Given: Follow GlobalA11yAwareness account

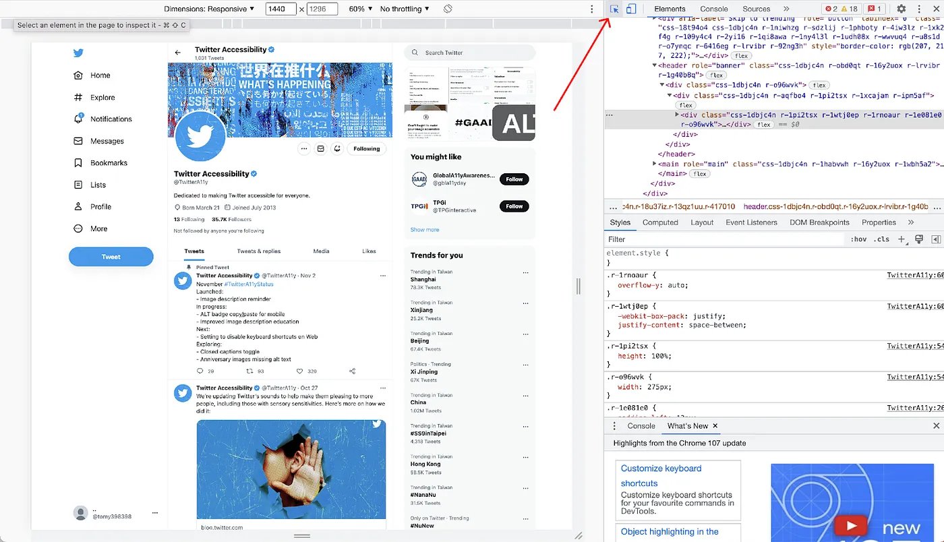Looking at the screenshot, I should point(514,179).
